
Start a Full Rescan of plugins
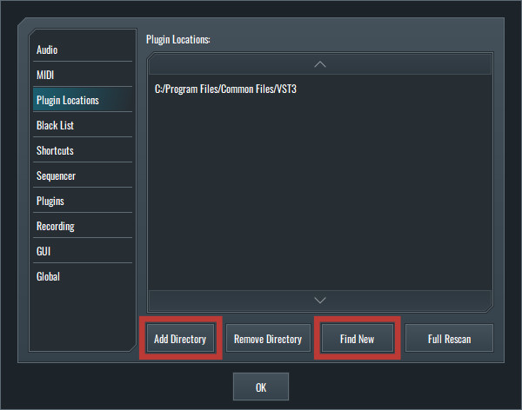click(449, 338)
